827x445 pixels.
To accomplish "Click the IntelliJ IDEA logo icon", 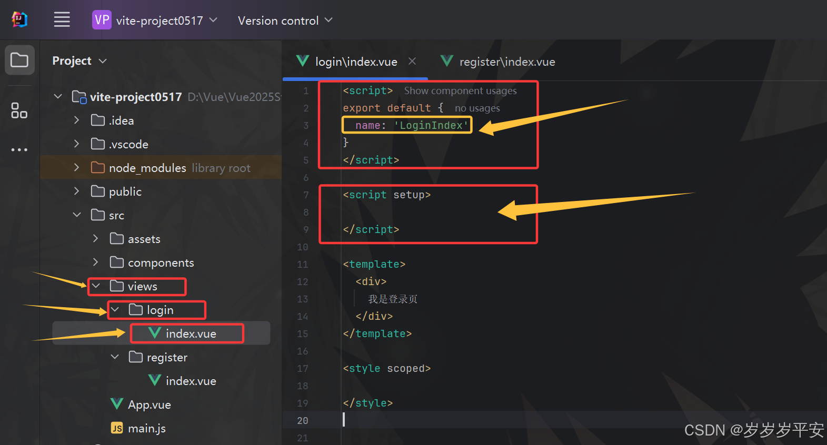I will (19, 20).
